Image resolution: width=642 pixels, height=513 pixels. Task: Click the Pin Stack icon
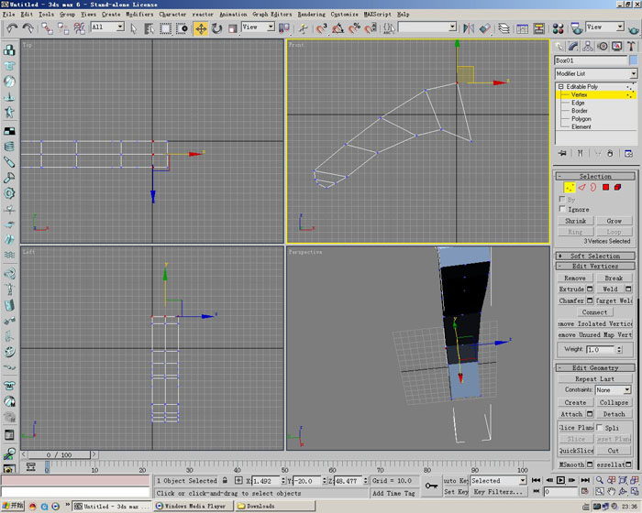563,153
